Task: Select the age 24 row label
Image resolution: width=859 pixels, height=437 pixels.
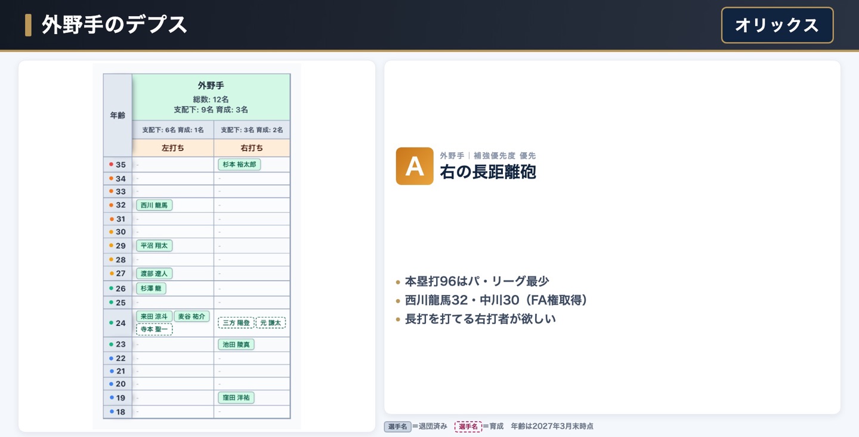Action: click(118, 323)
